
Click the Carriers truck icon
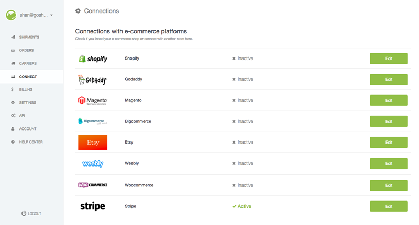pyautogui.click(x=13, y=63)
